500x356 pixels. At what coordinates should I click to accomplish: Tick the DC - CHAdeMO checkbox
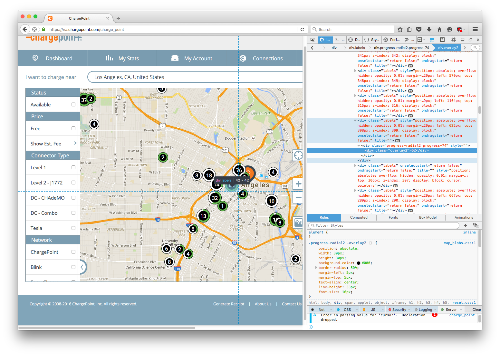click(x=73, y=198)
